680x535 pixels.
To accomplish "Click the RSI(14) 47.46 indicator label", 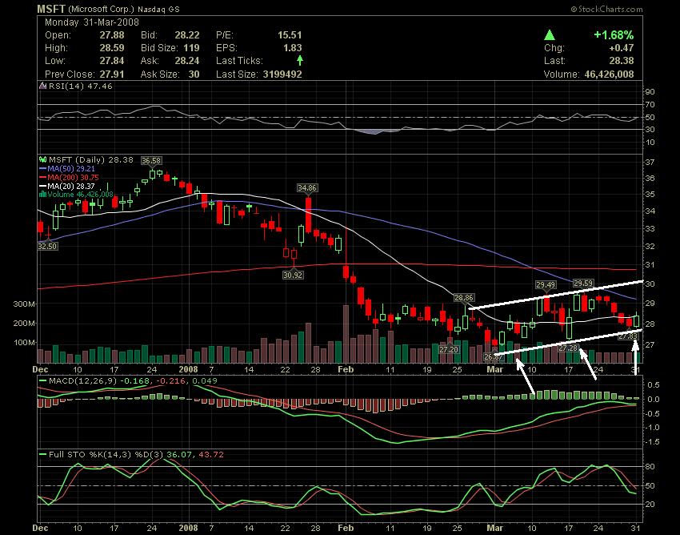I will [x=80, y=86].
